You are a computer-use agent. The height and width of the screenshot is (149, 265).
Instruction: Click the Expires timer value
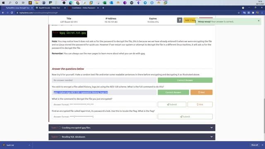153,22
